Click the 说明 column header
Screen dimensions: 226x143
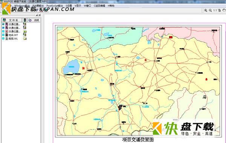point(37,20)
